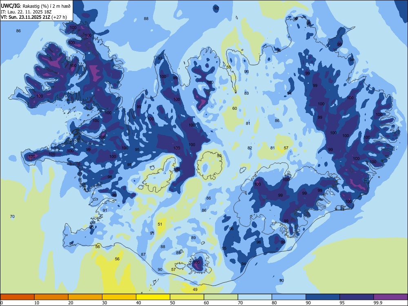
Task: Click the humidity value 83 on the map
Action: pos(246,93)
